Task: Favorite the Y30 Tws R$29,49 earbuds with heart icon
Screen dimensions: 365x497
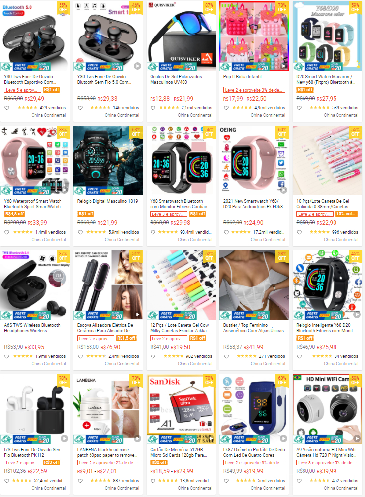Action: (7, 108)
